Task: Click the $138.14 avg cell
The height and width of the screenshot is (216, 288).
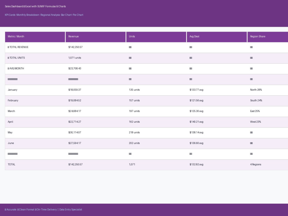Action: click(217, 132)
